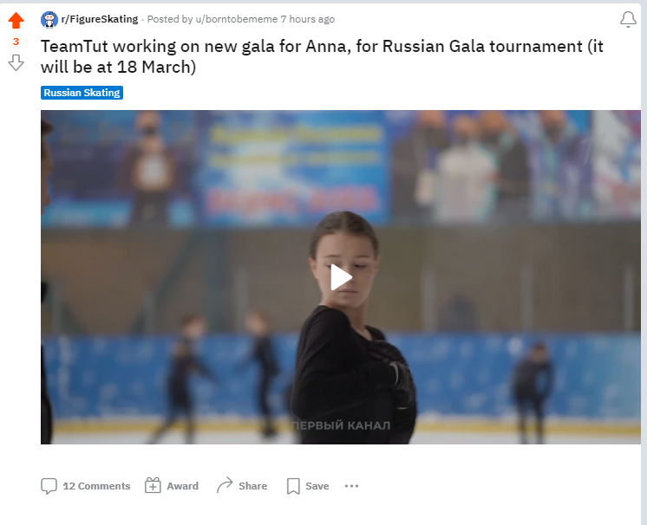This screenshot has height=525, width=647.
Task: Downvote the post with the down arrow
Action: pyautogui.click(x=16, y=62)
